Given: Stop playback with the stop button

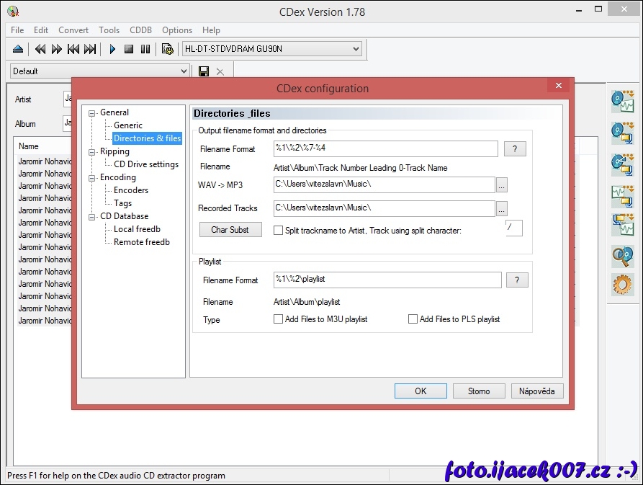Looking at the screenshot, I should (129, 49).
